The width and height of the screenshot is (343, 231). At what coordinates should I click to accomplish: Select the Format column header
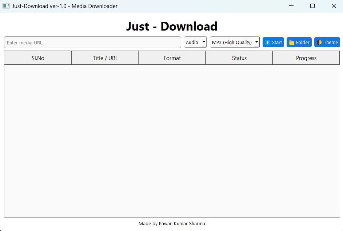pos(172,58)
